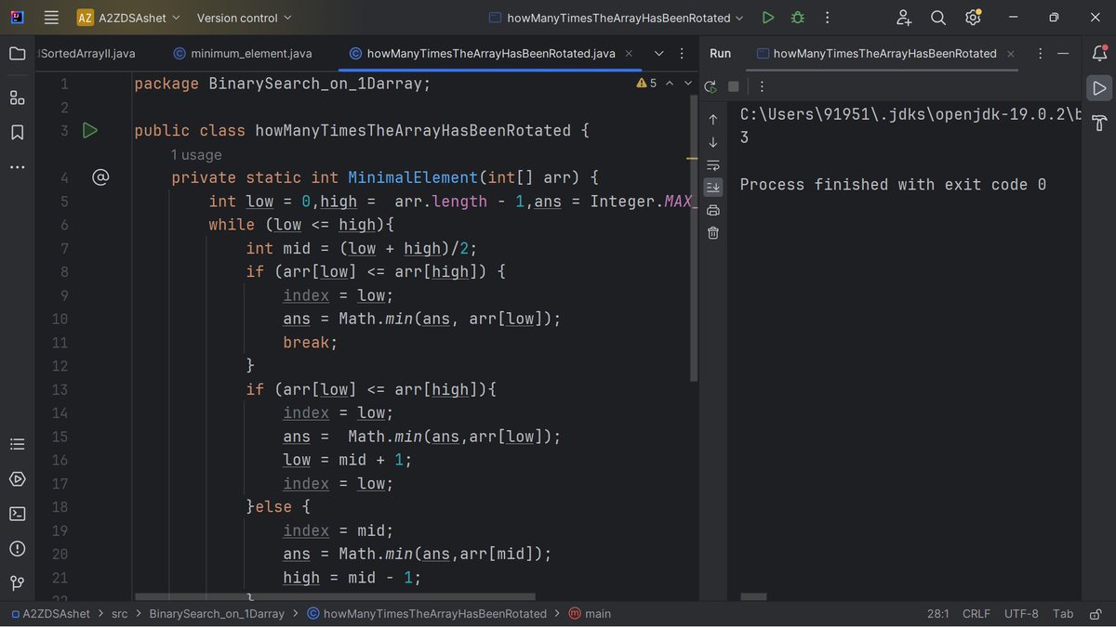
Task: Click the 28:1 caret position indicator
Action: [937, 613]
